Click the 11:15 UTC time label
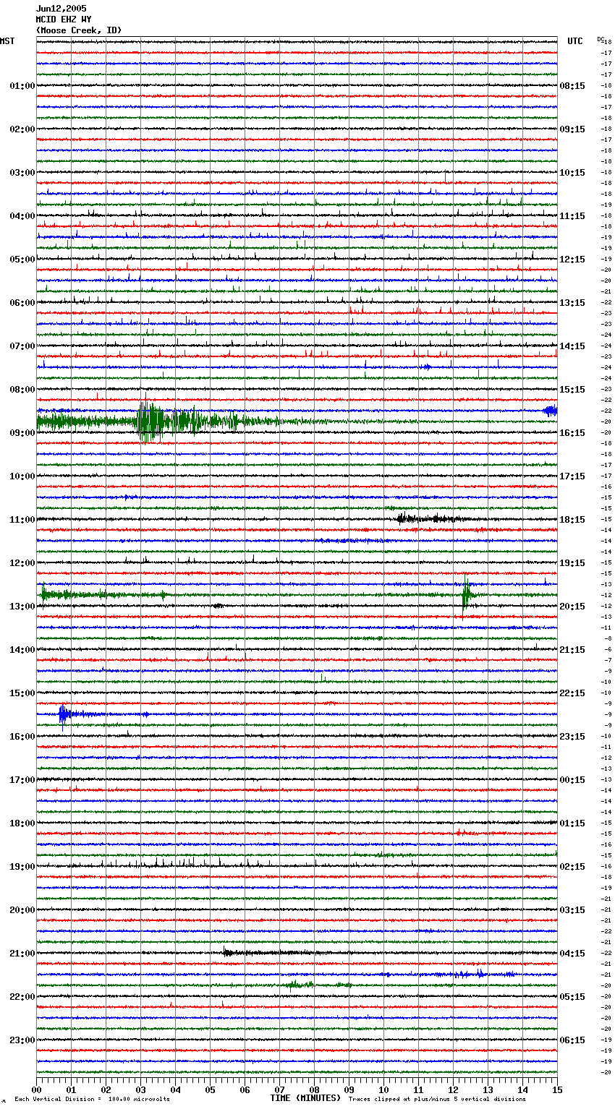This screenshot has width=615, height=1109. coord(572,216)
